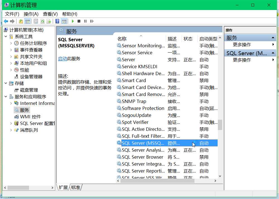Select 消息队列 node in tree
Image resolution: width=279 pixels, height=199 pixels.
pos(29,130)
